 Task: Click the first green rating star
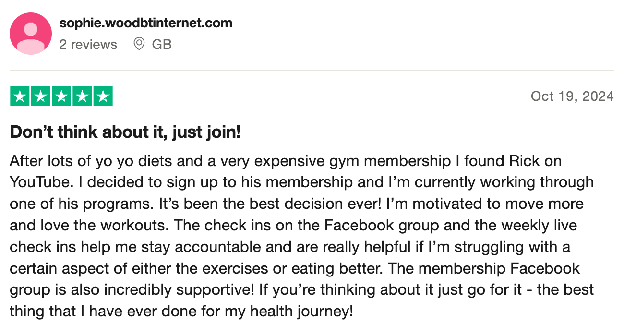(x=20, y=96)
